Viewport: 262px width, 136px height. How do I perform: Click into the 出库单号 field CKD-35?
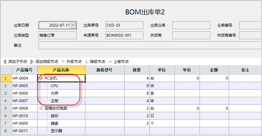tap(124, 25)
